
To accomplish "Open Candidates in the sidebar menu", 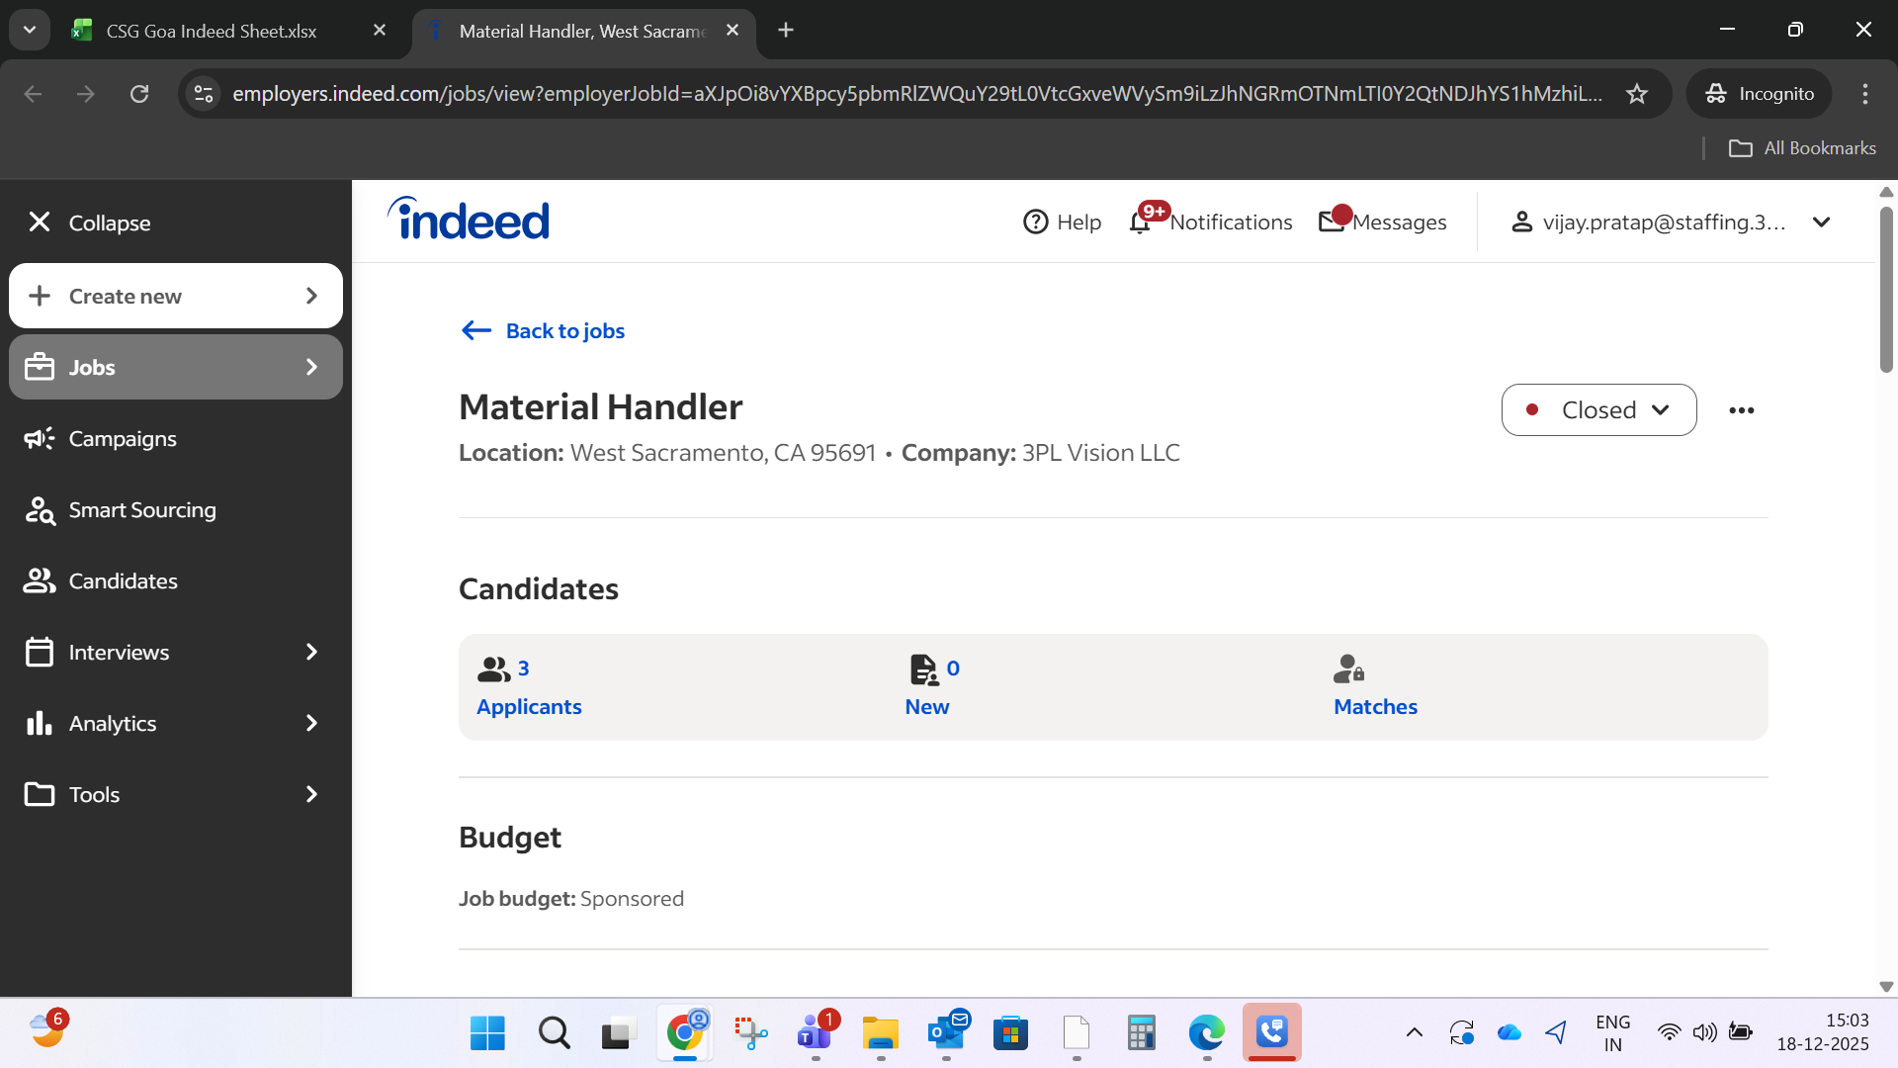I will tap(123, 581).
